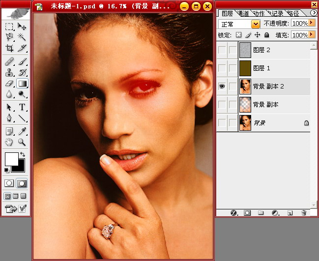Select the Slice tool
The image size is (319, 261).
point(22,48)
